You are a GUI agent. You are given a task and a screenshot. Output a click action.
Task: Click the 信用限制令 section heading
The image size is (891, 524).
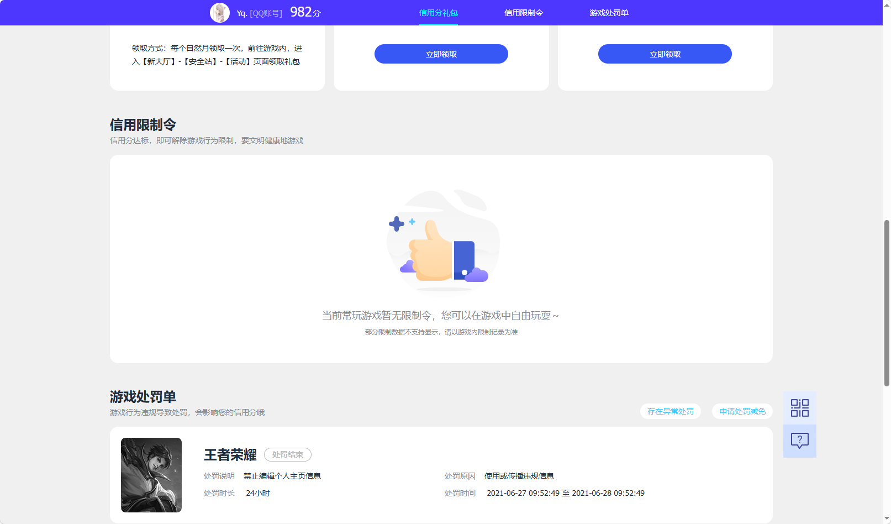[x=143, y=125]
